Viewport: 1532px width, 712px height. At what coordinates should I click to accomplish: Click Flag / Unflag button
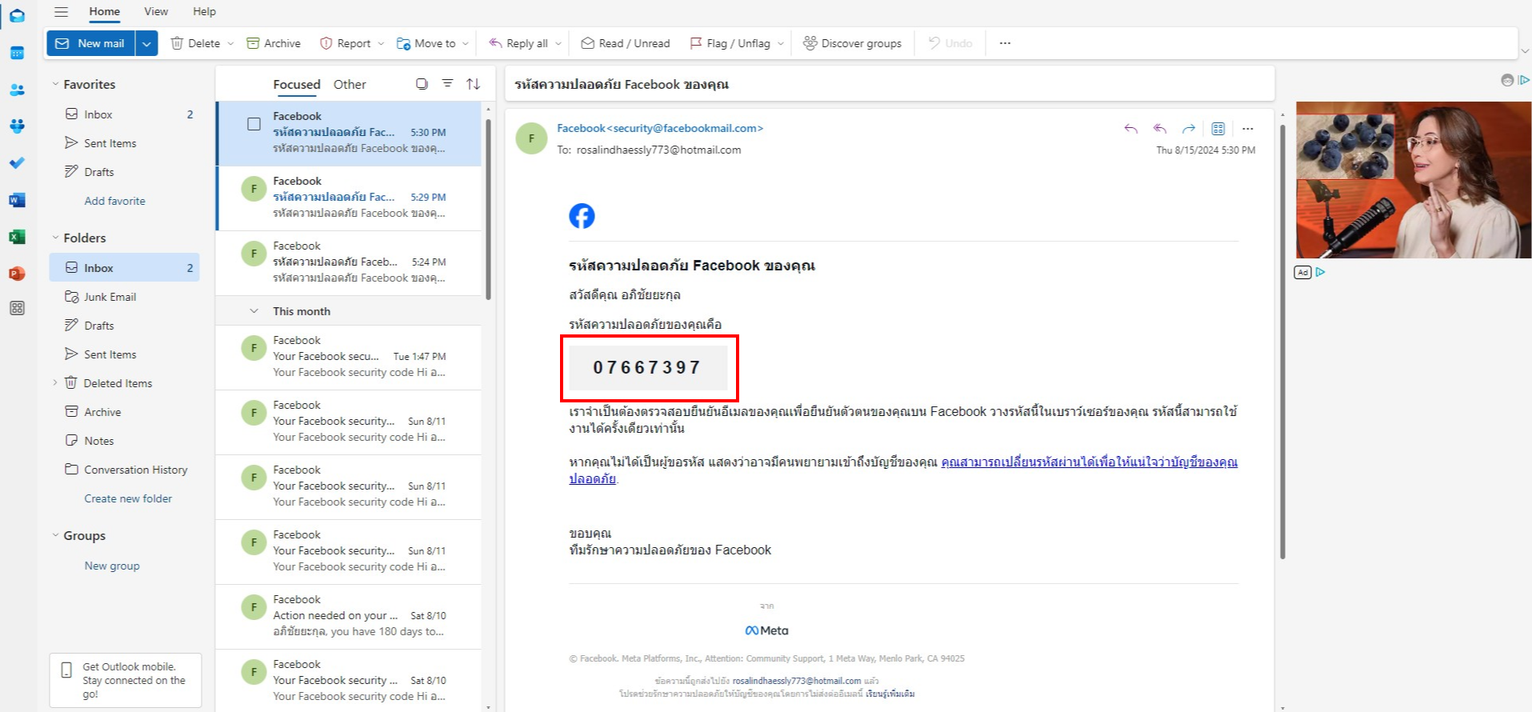point(730,43)
